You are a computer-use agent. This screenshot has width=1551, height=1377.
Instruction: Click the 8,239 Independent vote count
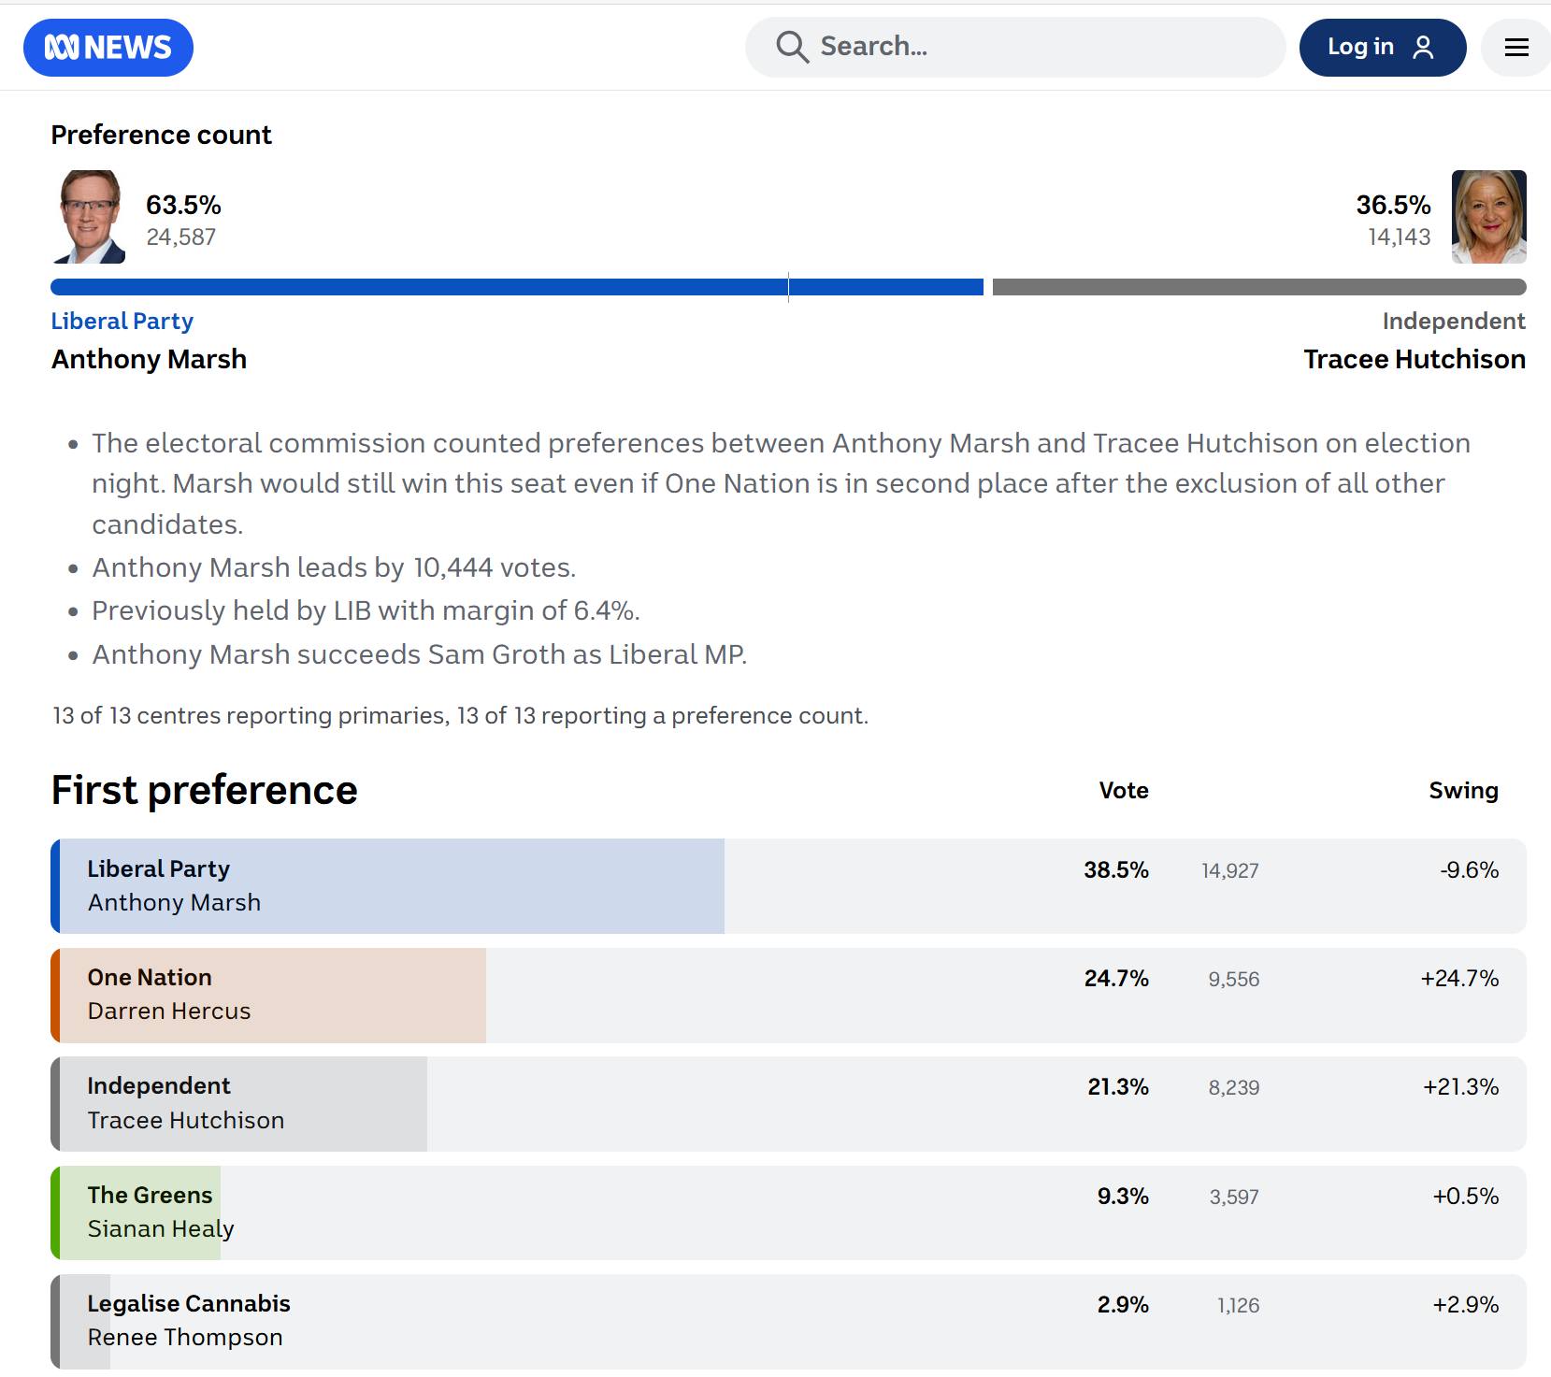click(x=1234, y=1088)
